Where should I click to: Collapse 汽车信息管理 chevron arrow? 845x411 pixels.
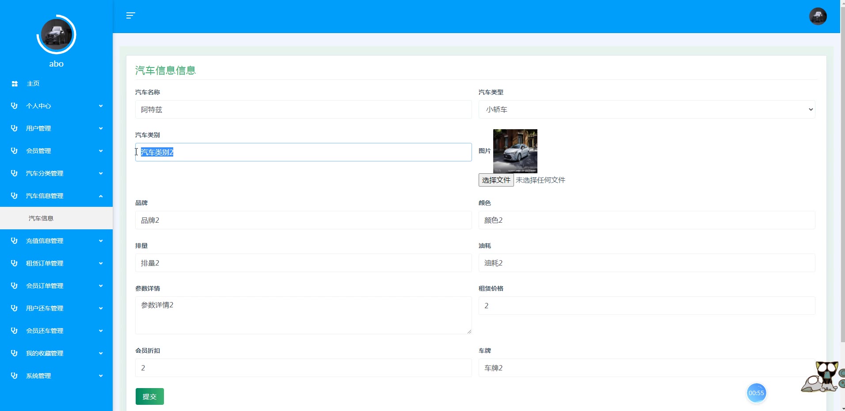(x=101, y=196)
